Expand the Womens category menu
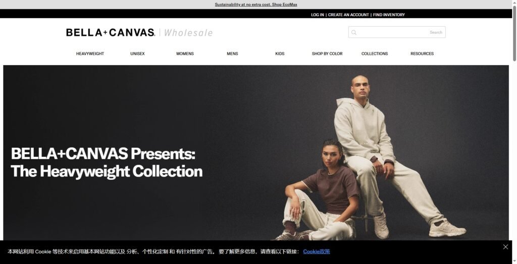The image size is (517, 264). point(185,53)
